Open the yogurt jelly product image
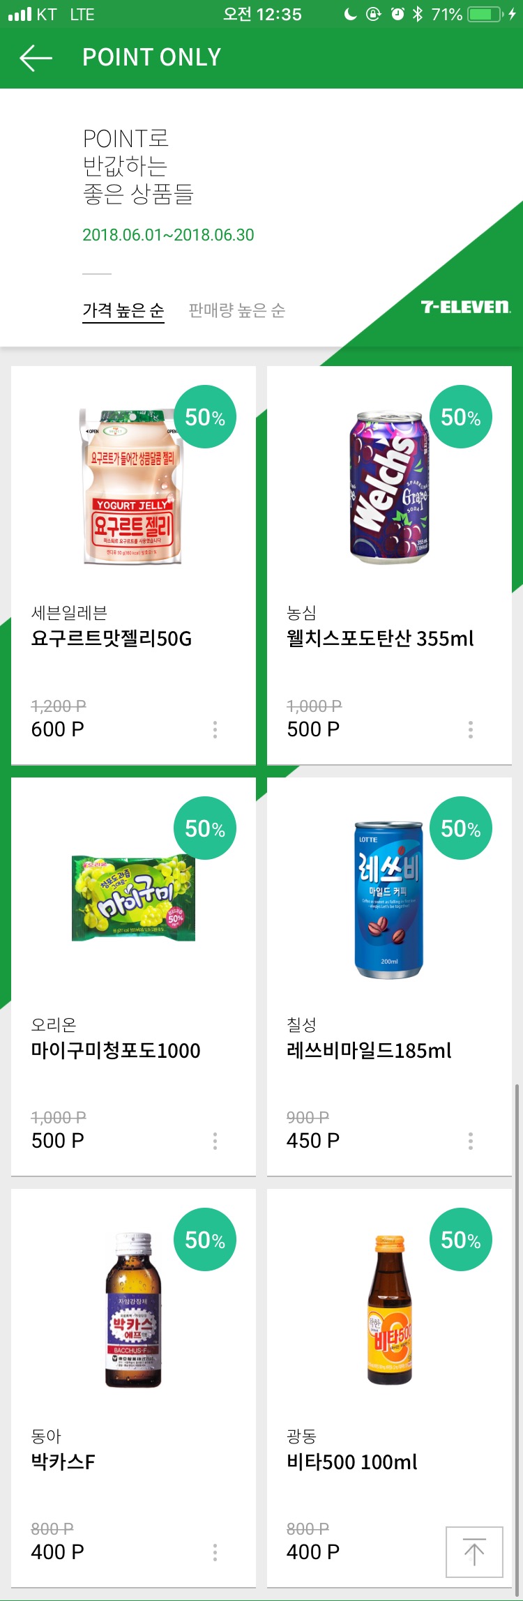This screenshot has height=1601, width=523. pyautogui.click(x=132, y=487)
